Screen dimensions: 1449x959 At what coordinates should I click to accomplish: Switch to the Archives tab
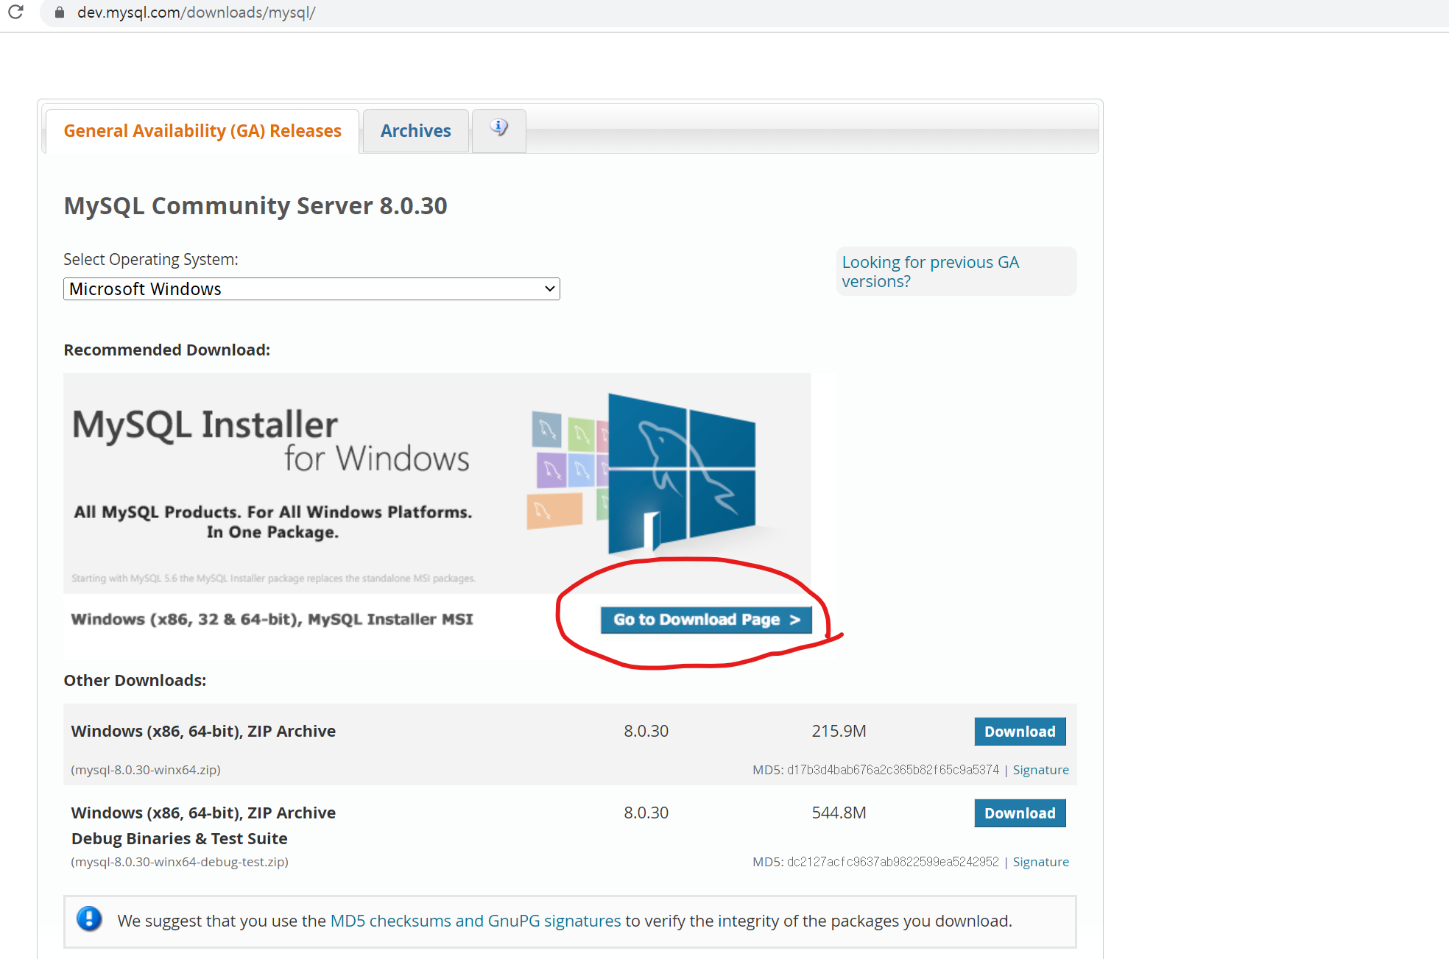[415, 131]
